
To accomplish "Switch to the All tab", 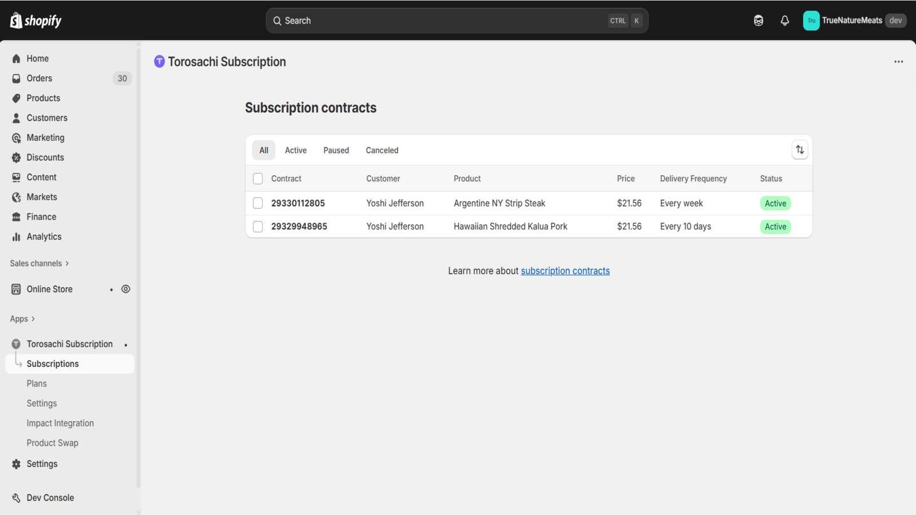I will pos(264,150).
